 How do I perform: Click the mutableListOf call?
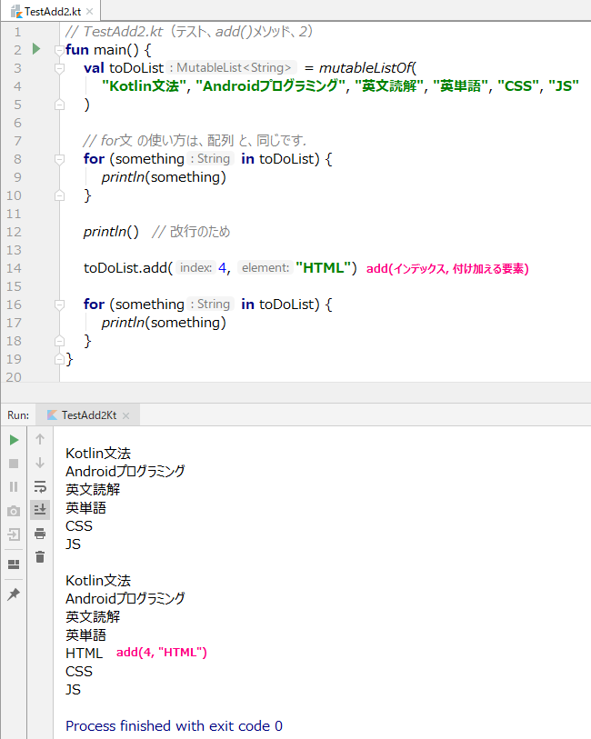(x=367, y=68)
